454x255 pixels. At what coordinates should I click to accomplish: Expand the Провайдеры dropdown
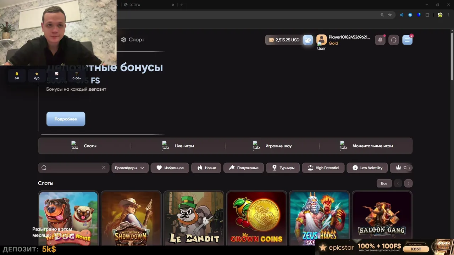coord(130,168)
